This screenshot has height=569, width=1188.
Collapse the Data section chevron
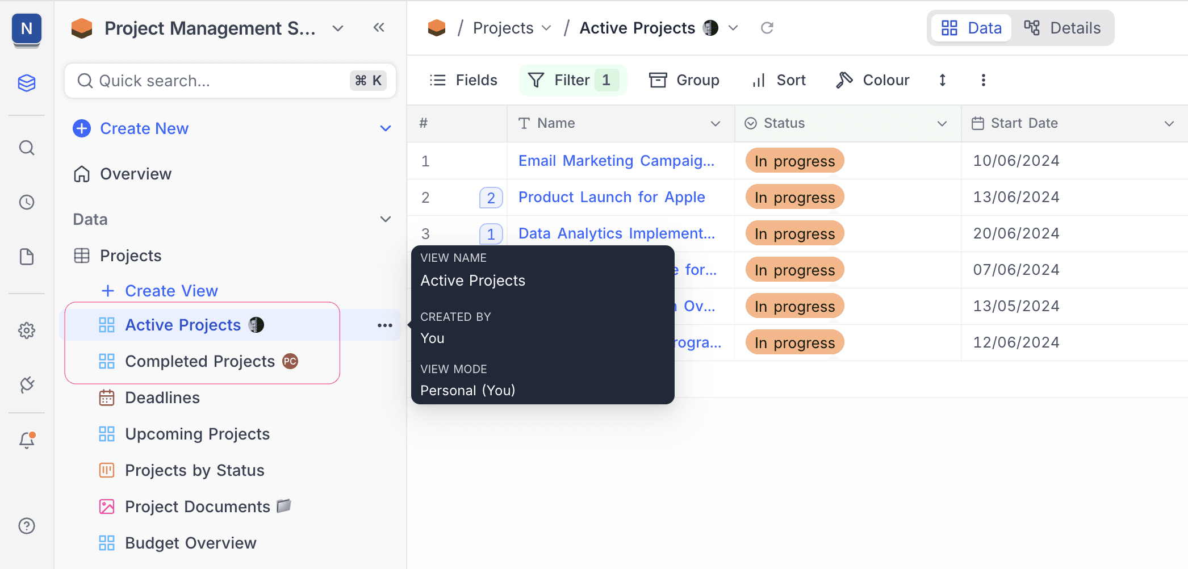pos(386,219)
